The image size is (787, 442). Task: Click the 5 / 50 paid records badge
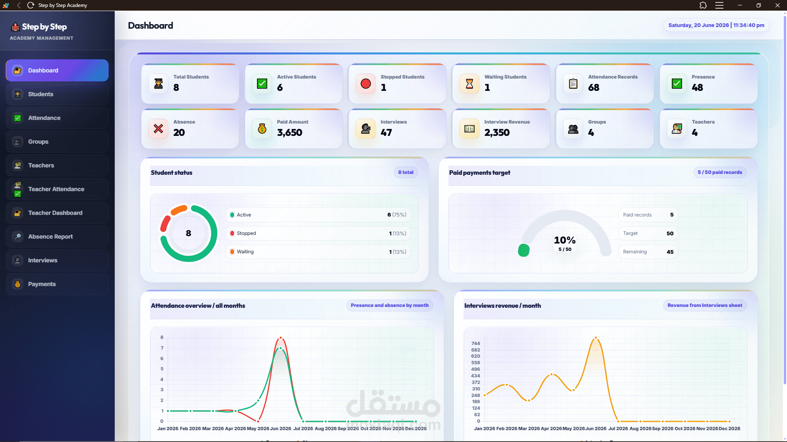click(720, 172)
